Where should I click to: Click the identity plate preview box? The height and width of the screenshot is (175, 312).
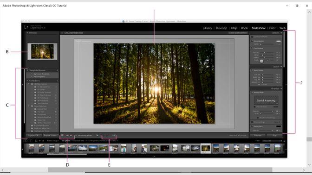[x=266, y=100]
